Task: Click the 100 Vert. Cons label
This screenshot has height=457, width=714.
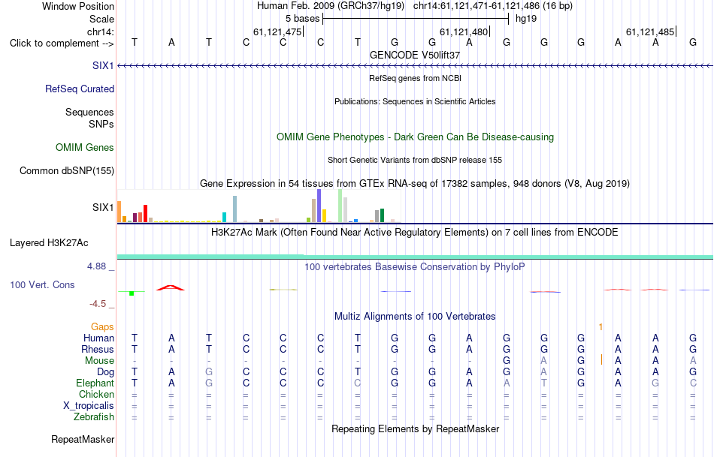Action: (x=42, y=284)
